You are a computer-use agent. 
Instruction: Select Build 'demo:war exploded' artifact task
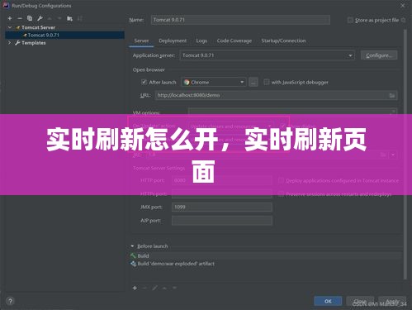pyautogui.click(x=173, y=264)
